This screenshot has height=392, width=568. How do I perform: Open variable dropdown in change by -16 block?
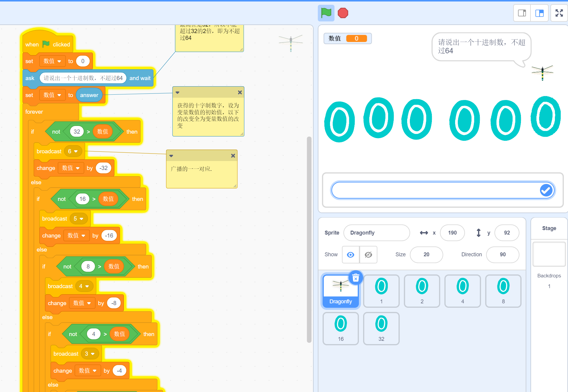pyautogui.click(x=77, y=235)
